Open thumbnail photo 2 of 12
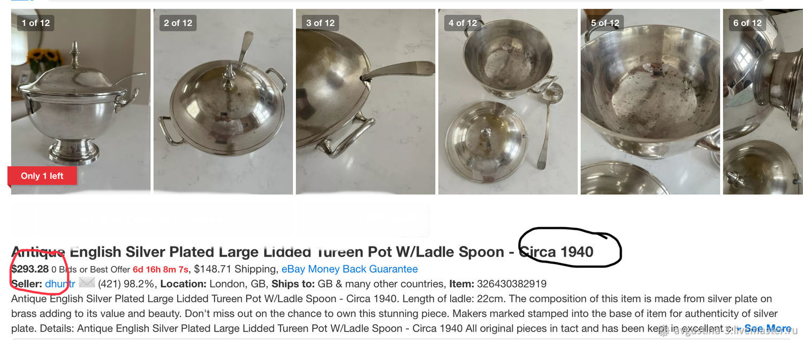This screenshot has height=340, width=803. 223,101
